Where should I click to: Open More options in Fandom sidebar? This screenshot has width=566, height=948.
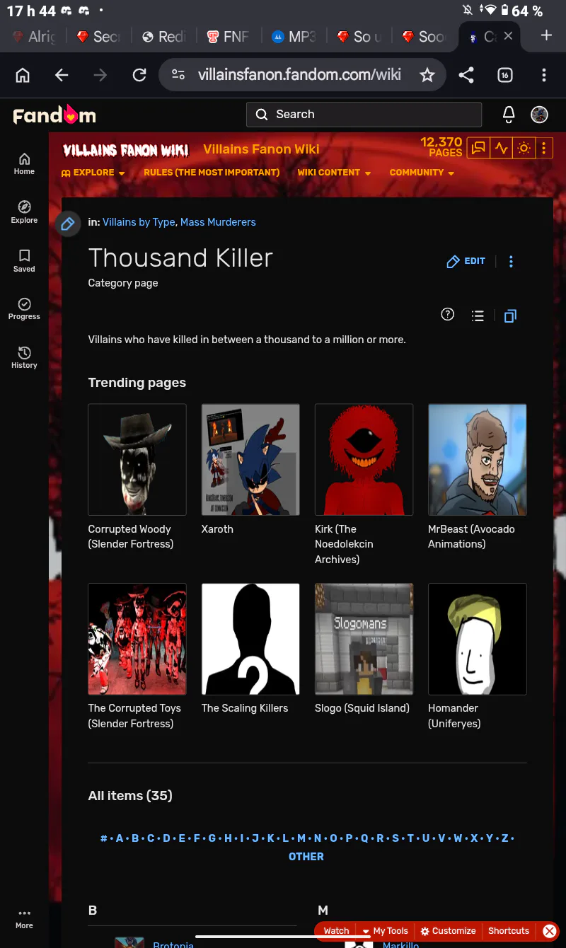click(x=24, y=919)
